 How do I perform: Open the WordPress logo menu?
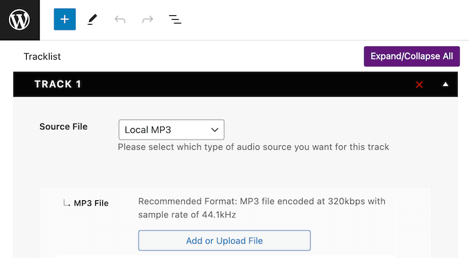pyautogui.click(x=19, y=20)
